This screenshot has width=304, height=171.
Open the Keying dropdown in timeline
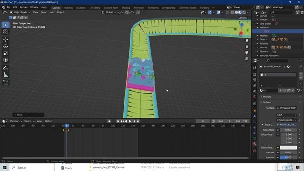click(29, 121)
